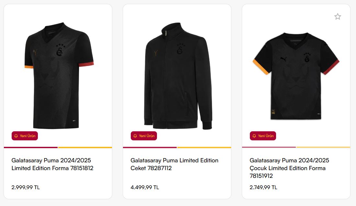The width and height of the screenshot is (356, 206).
Task: Click the Yeni Ürün label under the jacket
Action: [147, 136]
